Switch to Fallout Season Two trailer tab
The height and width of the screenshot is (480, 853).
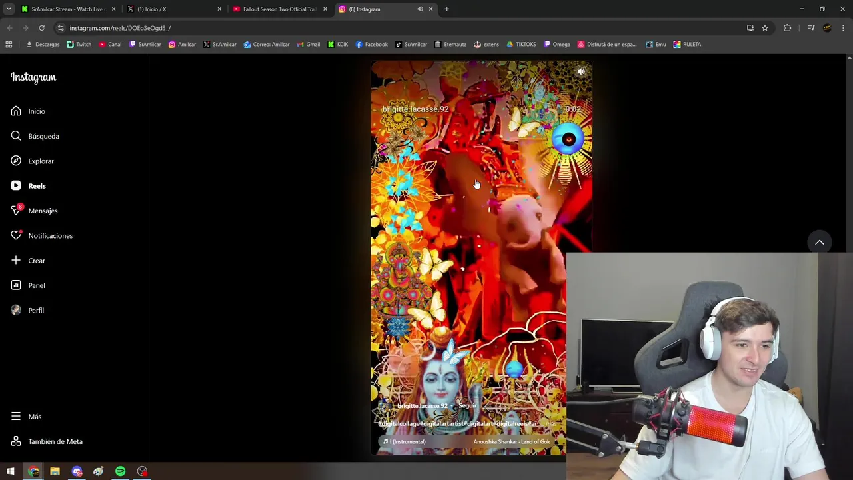(279, 9)
